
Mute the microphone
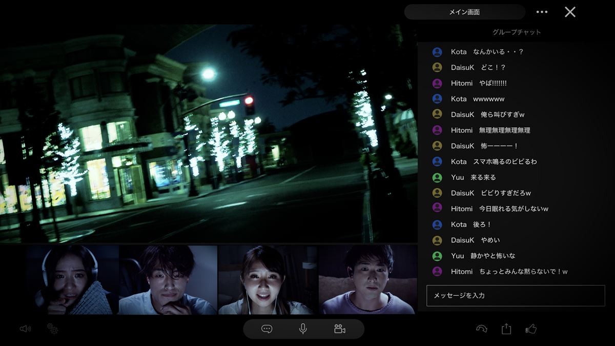coord(303,329)
